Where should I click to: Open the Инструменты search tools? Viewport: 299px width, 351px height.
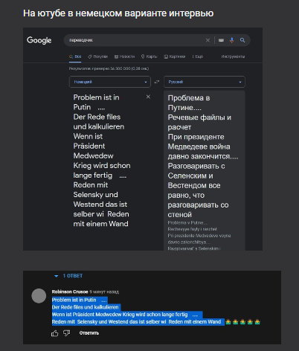tap(233, 57)
